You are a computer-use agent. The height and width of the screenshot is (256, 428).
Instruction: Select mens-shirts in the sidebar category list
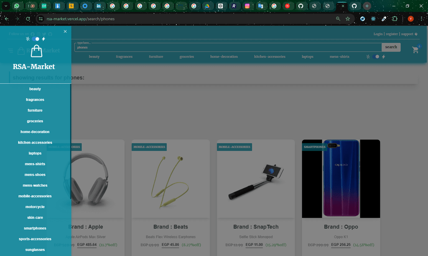click(35, 164)
